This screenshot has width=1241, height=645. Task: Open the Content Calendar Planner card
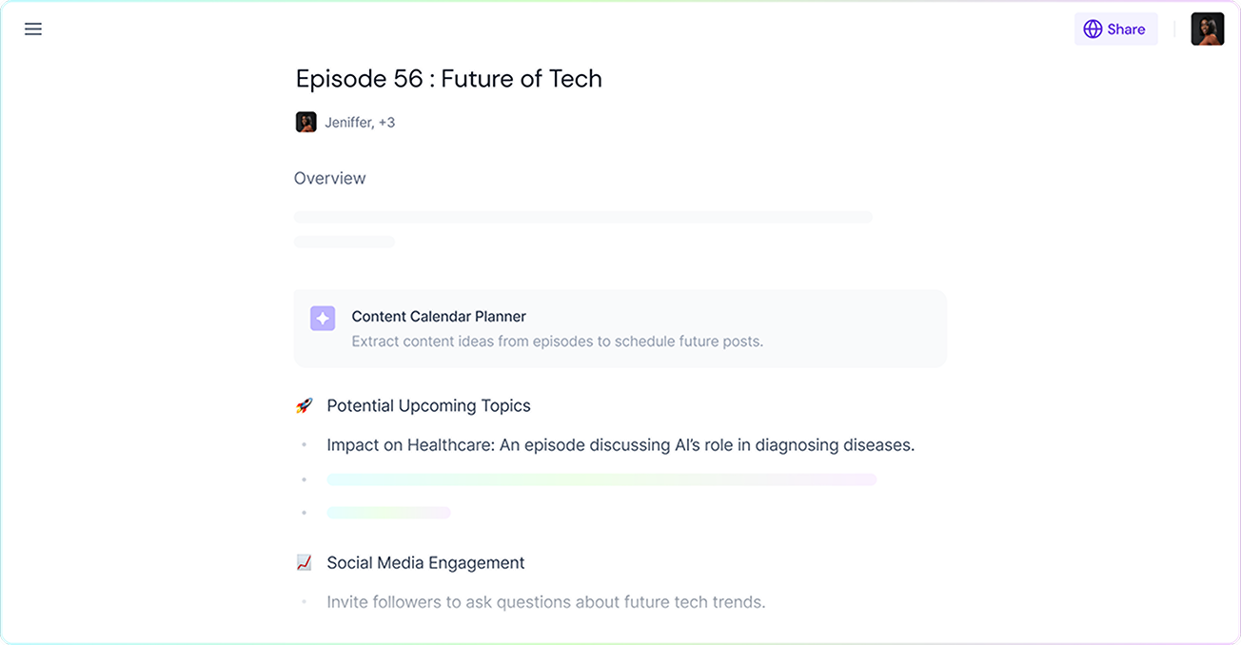tap(620, 327)
